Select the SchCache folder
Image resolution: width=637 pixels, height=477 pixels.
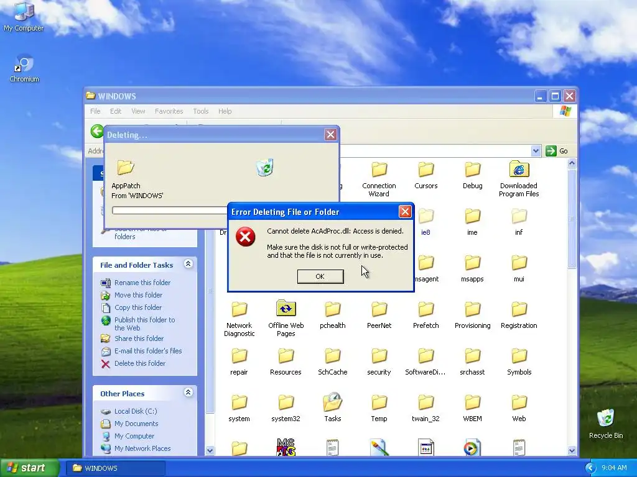point(333,362)
